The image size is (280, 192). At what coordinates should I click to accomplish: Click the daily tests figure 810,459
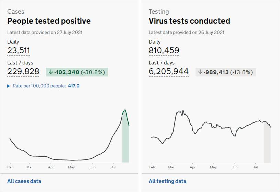[164, 51]
